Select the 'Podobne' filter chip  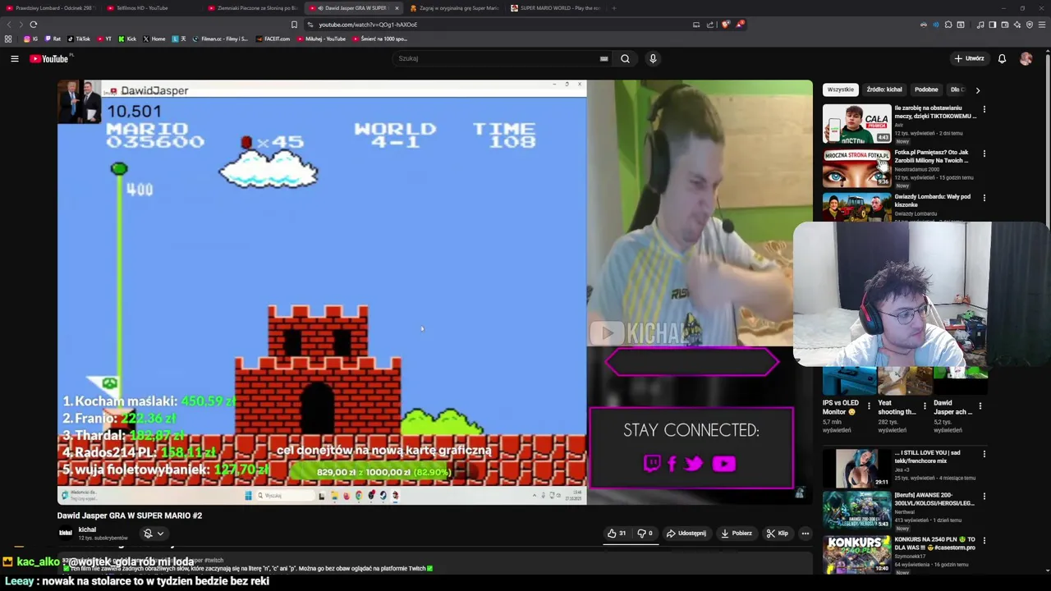point(926,89)
